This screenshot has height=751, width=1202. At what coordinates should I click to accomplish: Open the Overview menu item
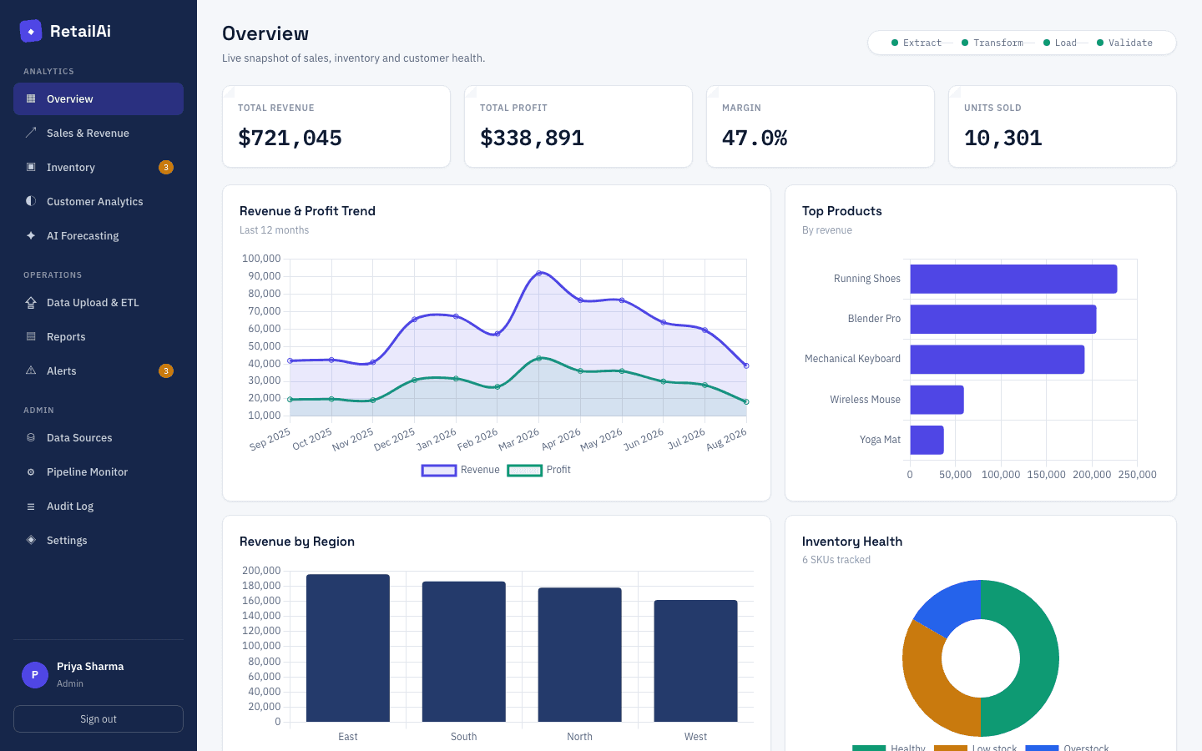coord(98,98)
